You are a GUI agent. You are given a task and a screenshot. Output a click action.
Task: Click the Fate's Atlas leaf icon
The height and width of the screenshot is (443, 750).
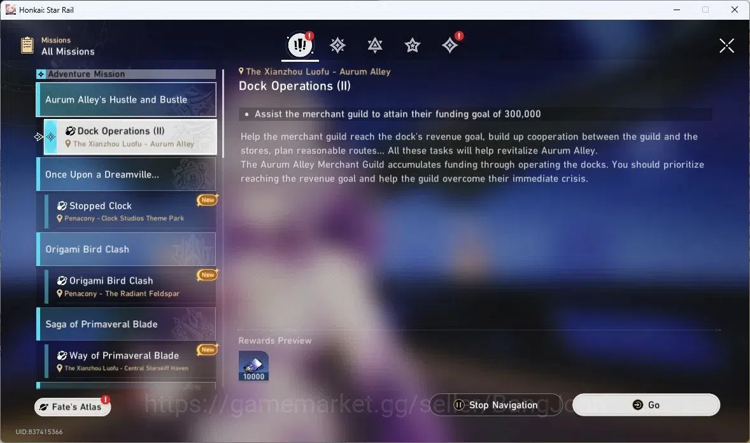coord(44,407)
